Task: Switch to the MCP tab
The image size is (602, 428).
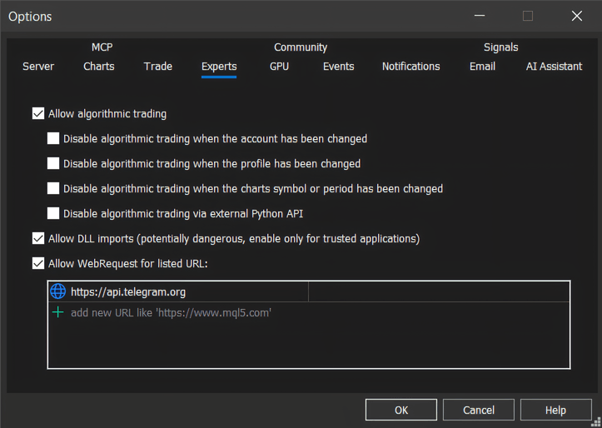Action: pyautogui.click(x=102, y=47)
